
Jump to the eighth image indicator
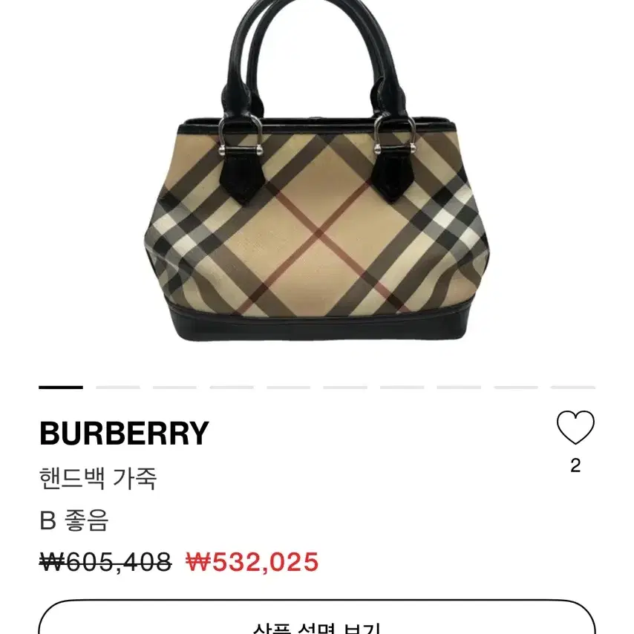pyautogui.click(x=459, y=388)
